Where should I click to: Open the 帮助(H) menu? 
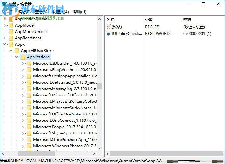pos(80,12)
